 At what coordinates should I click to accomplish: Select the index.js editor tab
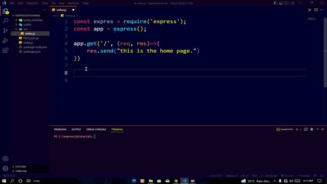[63, 10]
